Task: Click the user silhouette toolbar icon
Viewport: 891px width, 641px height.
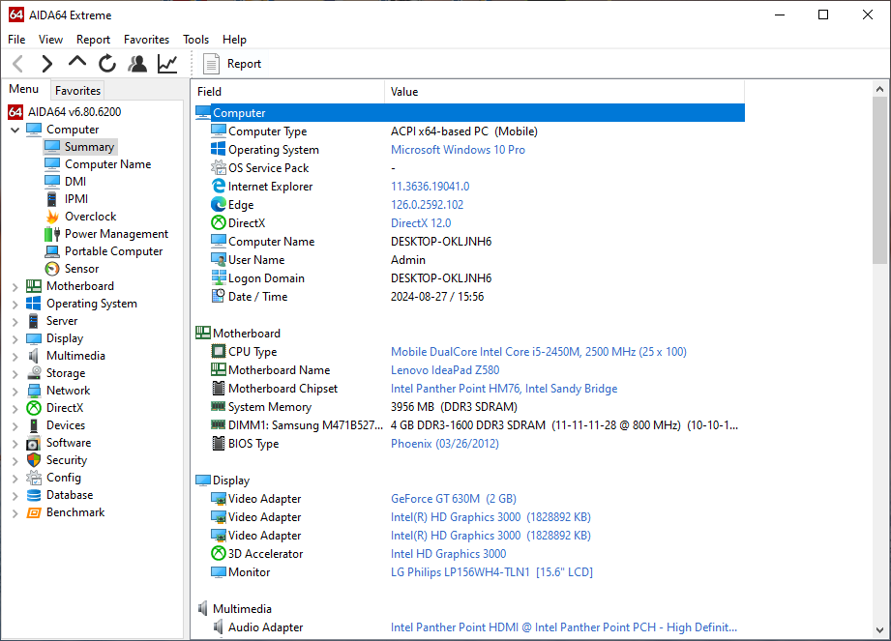Action: tap(137, 64)
